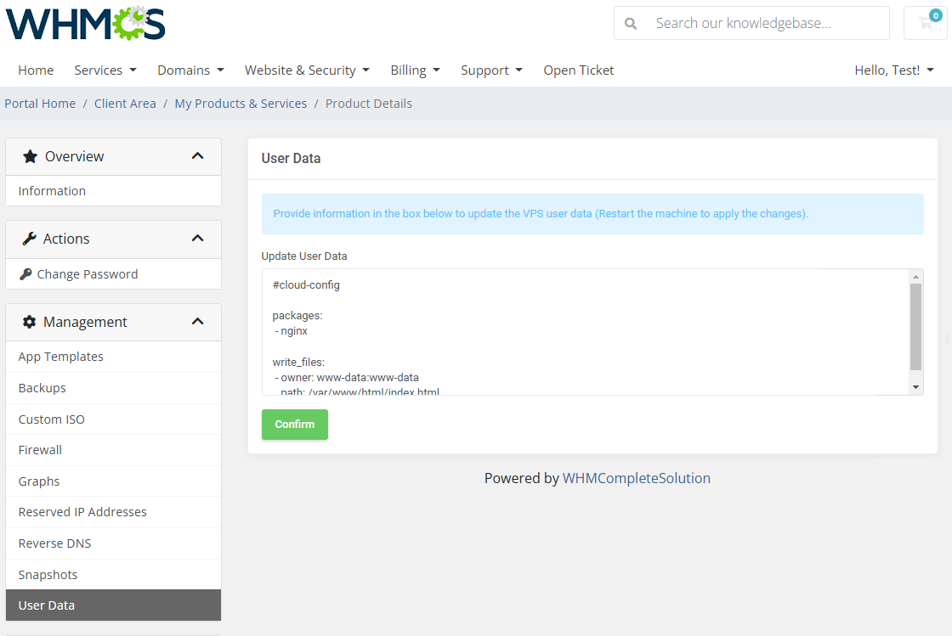Follow My Products & Services breadcrumb
Screen dimensions: 952x636
(x=241, y=104)
